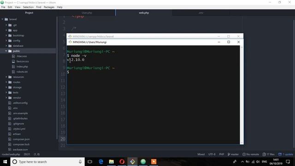Open .gitattributes file

[20, 119]
